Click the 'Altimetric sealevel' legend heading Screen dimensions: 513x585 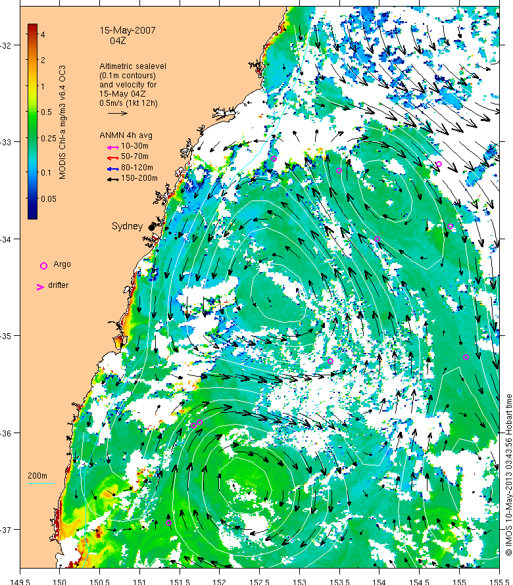click(x=133, y=66)
